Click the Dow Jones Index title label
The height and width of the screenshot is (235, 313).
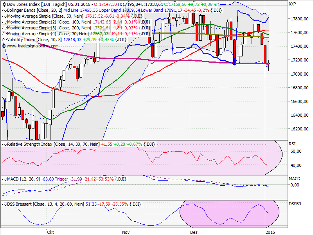[23, 5]
